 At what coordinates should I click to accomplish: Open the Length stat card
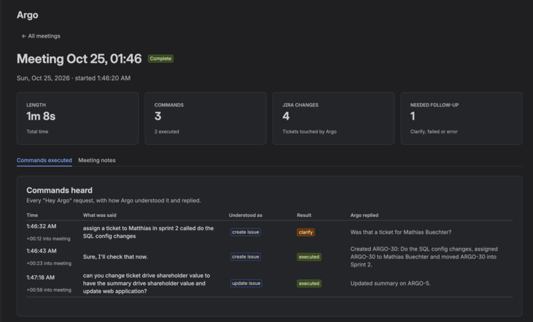coord(77,118)
